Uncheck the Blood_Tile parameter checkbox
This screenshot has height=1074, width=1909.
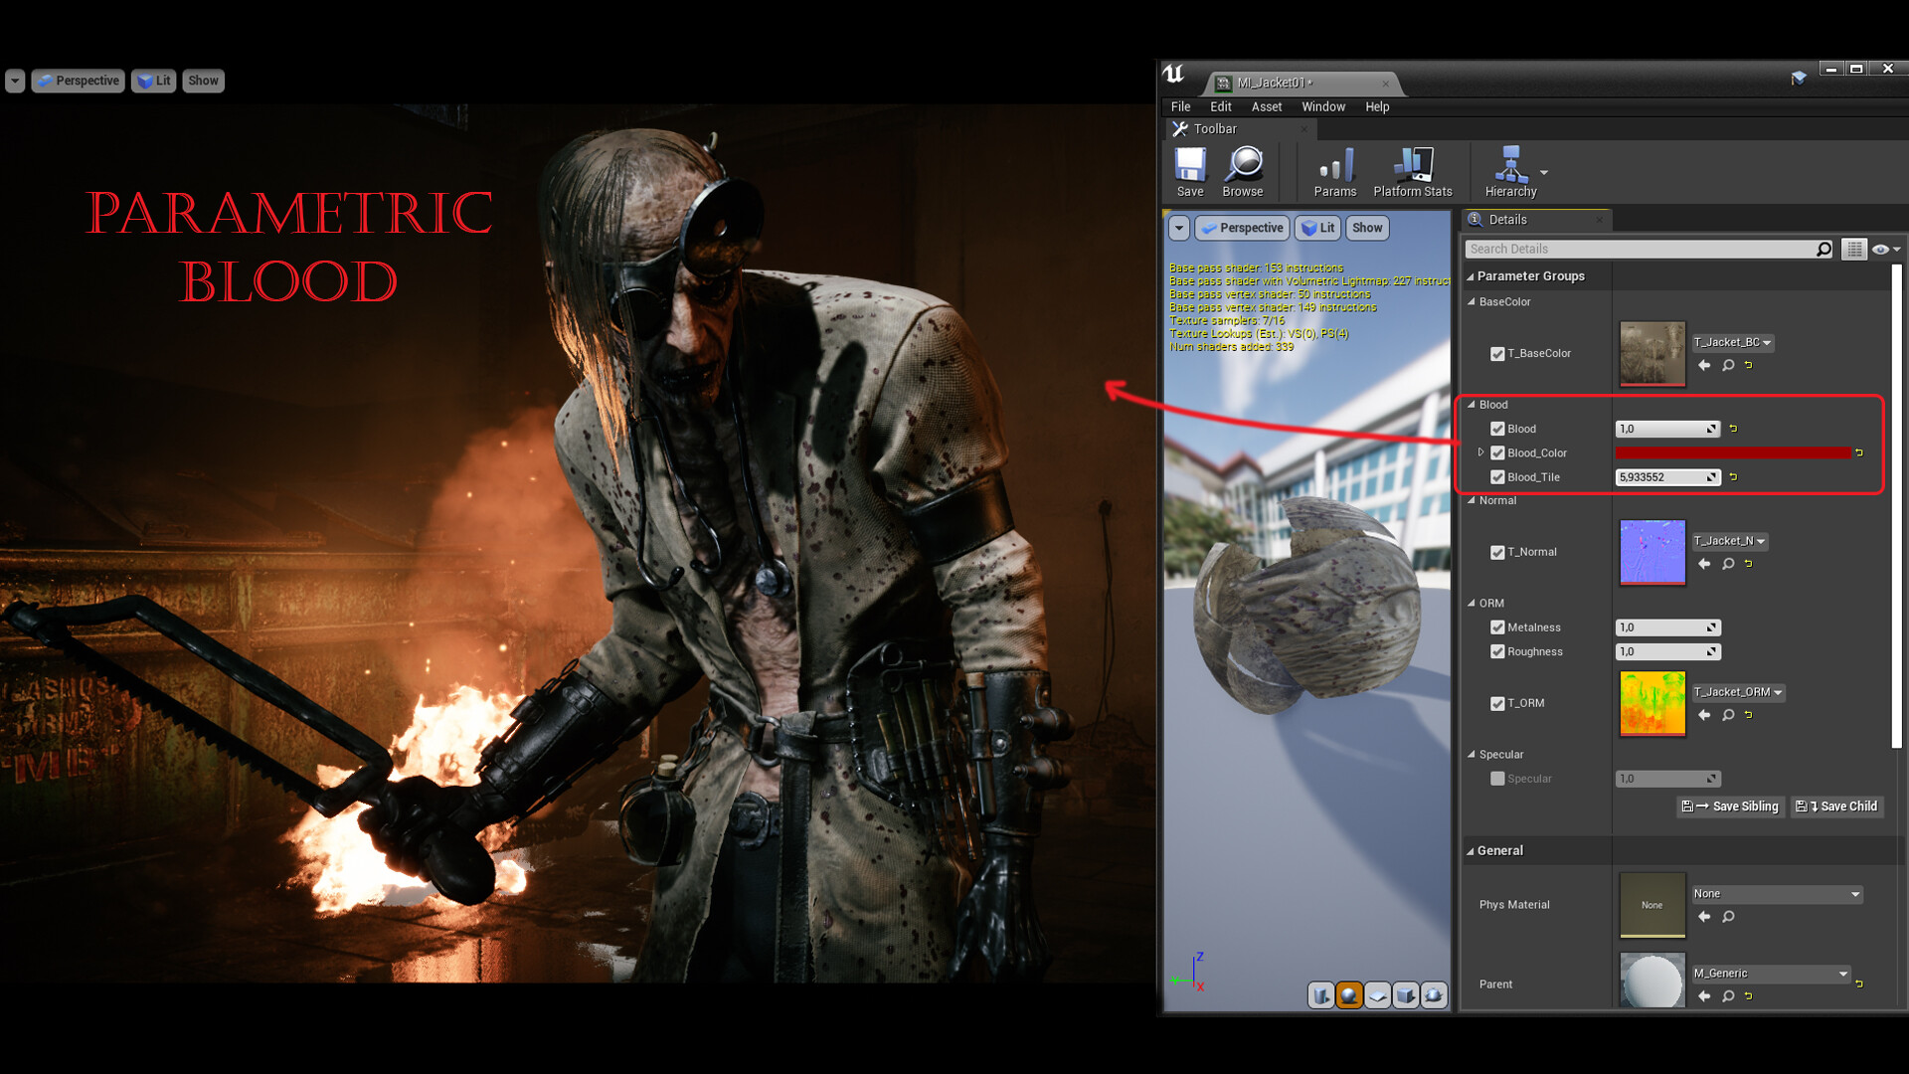[1497, 477]
